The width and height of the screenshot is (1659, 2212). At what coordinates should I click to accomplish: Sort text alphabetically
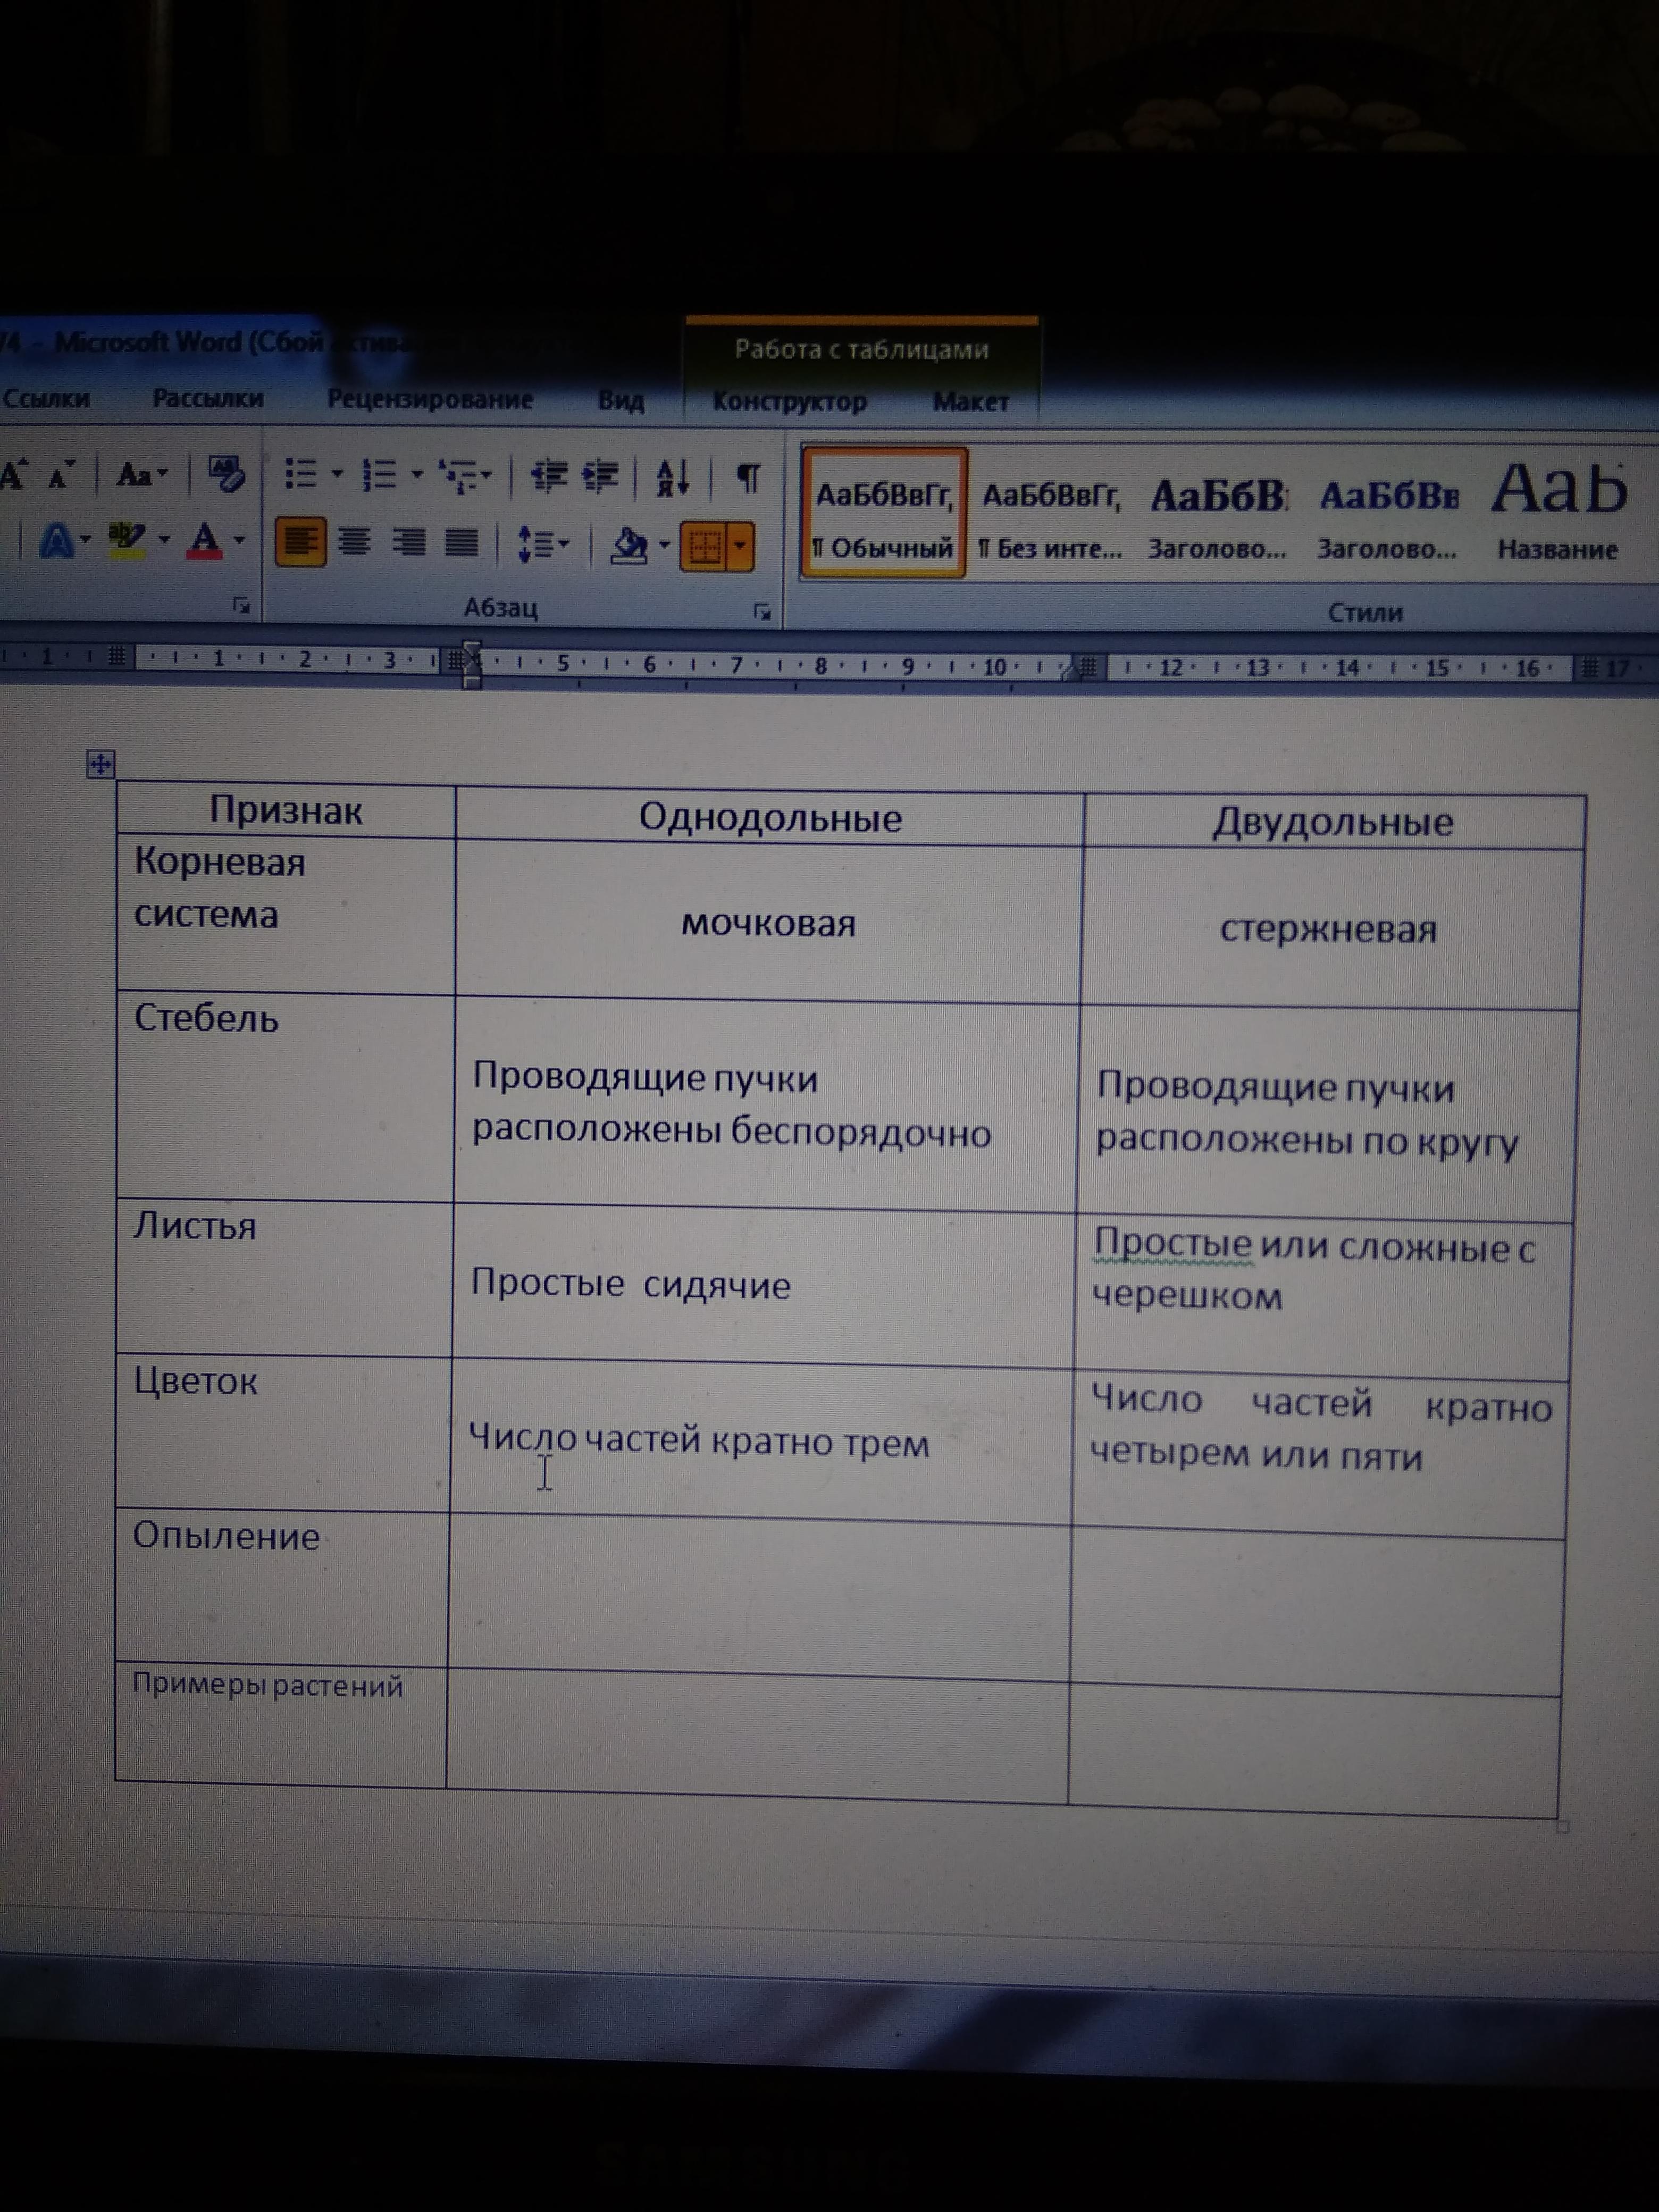[x=672, y=477]
